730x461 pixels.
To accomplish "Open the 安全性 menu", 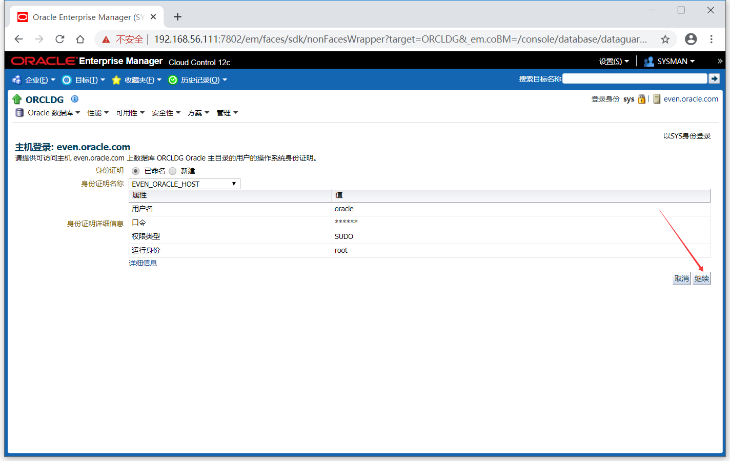I will pos(166,113).
